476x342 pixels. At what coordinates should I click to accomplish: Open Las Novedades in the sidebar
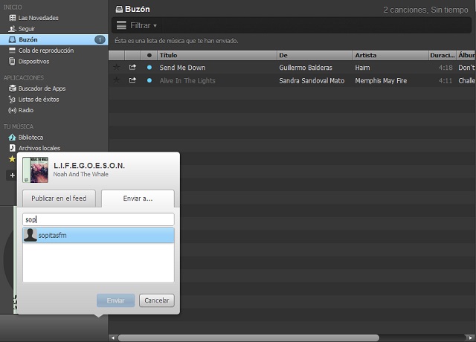tap(37, 17)
